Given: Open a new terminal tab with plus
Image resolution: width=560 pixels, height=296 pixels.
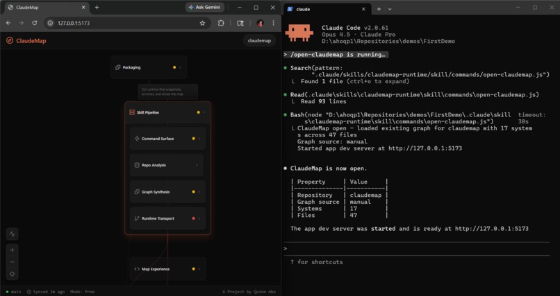Looking at the screenshot, I should pyautogui.click(x=379, y=9).
